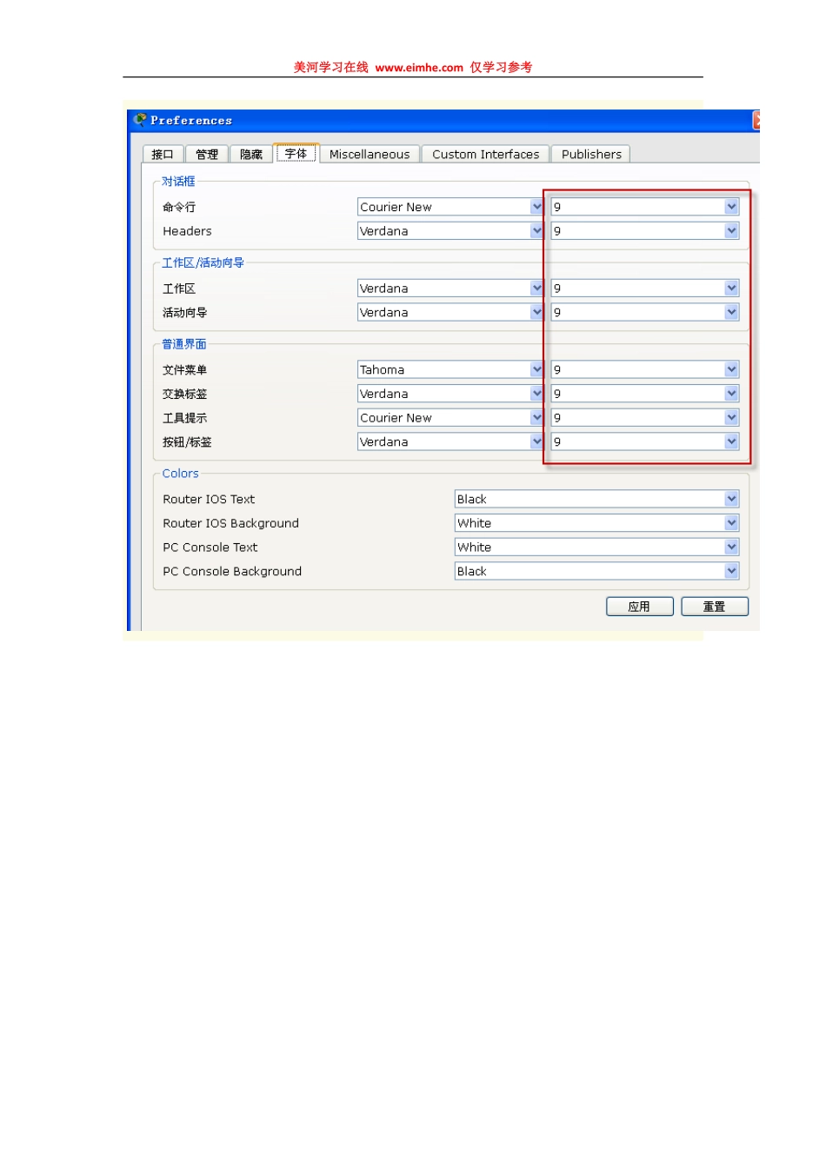Expand the 工作区 font dropdown

coord(536,288)
